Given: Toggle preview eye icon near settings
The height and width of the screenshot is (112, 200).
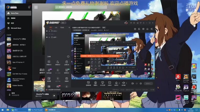Looking at the screenshot, I should click(136, 83).
